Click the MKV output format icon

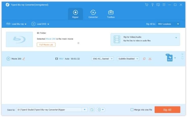(170, 58)
